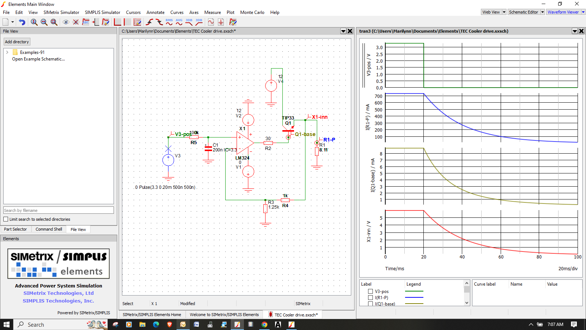
Task: Switch to the Part Selector tab
Action: (x=15, y=229)
